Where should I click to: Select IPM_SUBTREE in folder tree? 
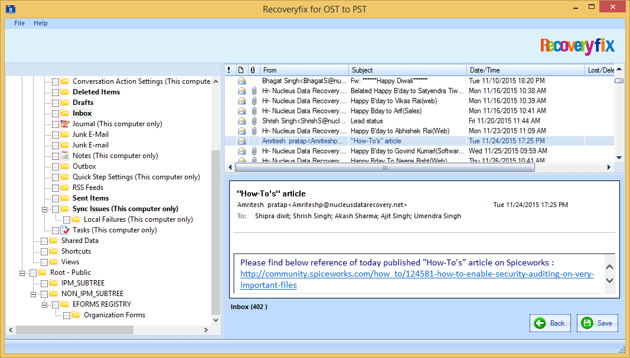click(x=83, y=283)
